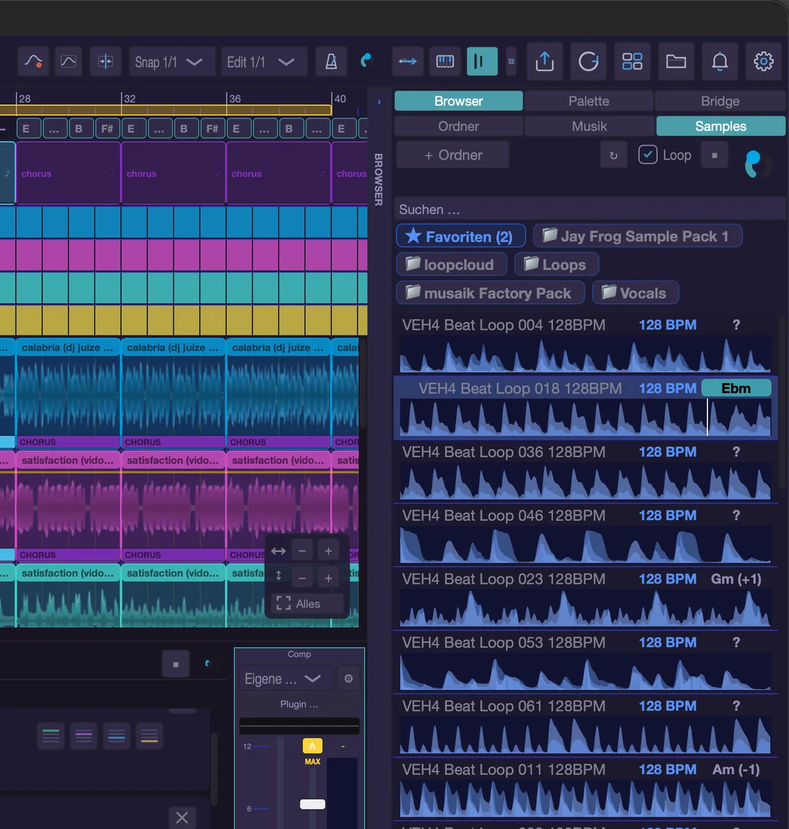Open the Snap 1/1 dropdown

pyautogui.click(x=172, y=62)
